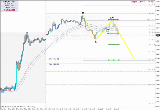Click 124.20 on the price axis
This screenshot has width=160, height=110.
point(158,6)
